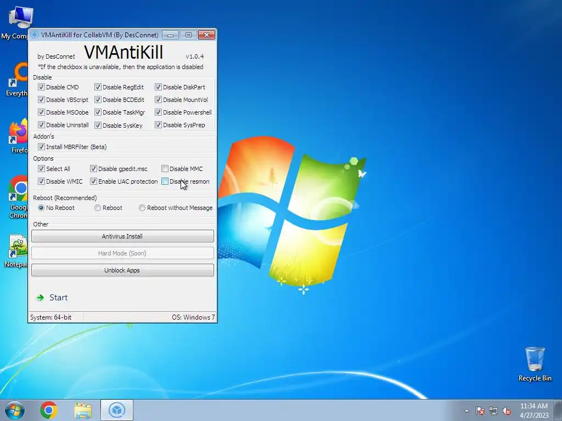Launch Google Chrome desktop shortcut
This screenshot has width=562, height=421.
pyautogui.click(x=18, y=197)
